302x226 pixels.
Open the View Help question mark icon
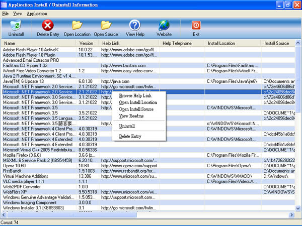(x=135, y=25)
